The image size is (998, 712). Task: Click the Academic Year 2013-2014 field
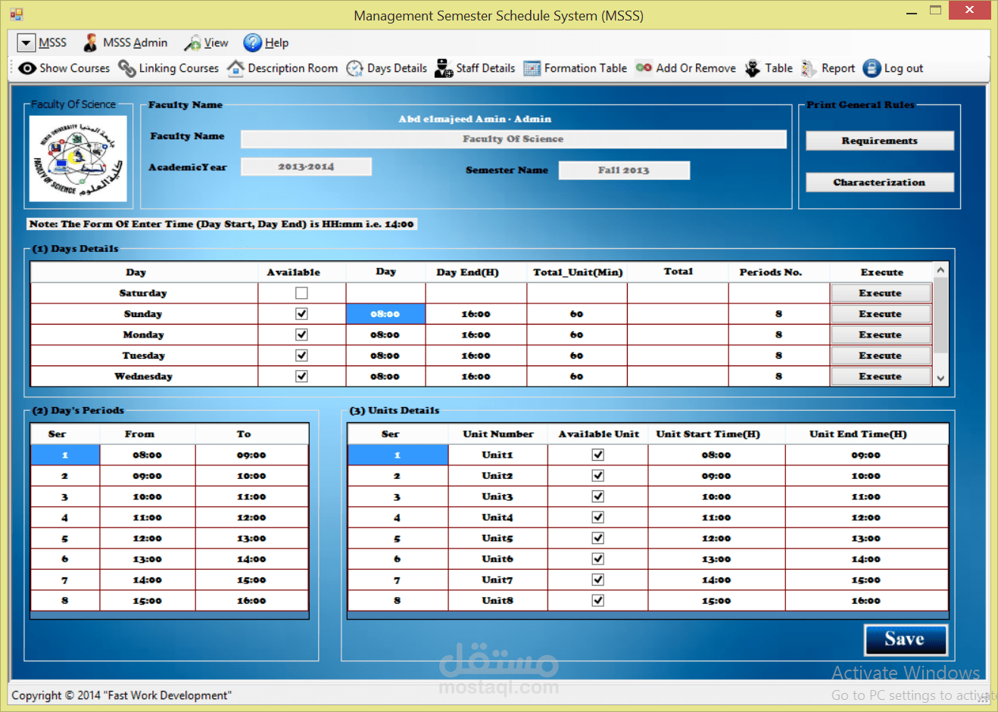(x=306, y=166)
